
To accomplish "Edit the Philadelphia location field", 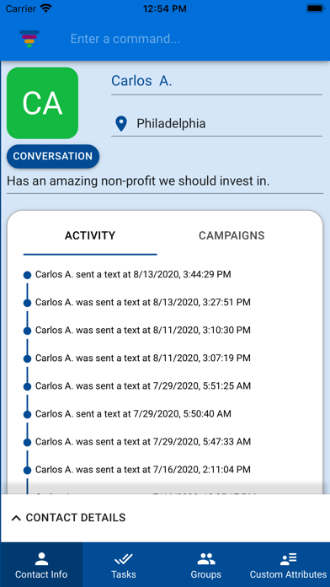I will point(216,123).
